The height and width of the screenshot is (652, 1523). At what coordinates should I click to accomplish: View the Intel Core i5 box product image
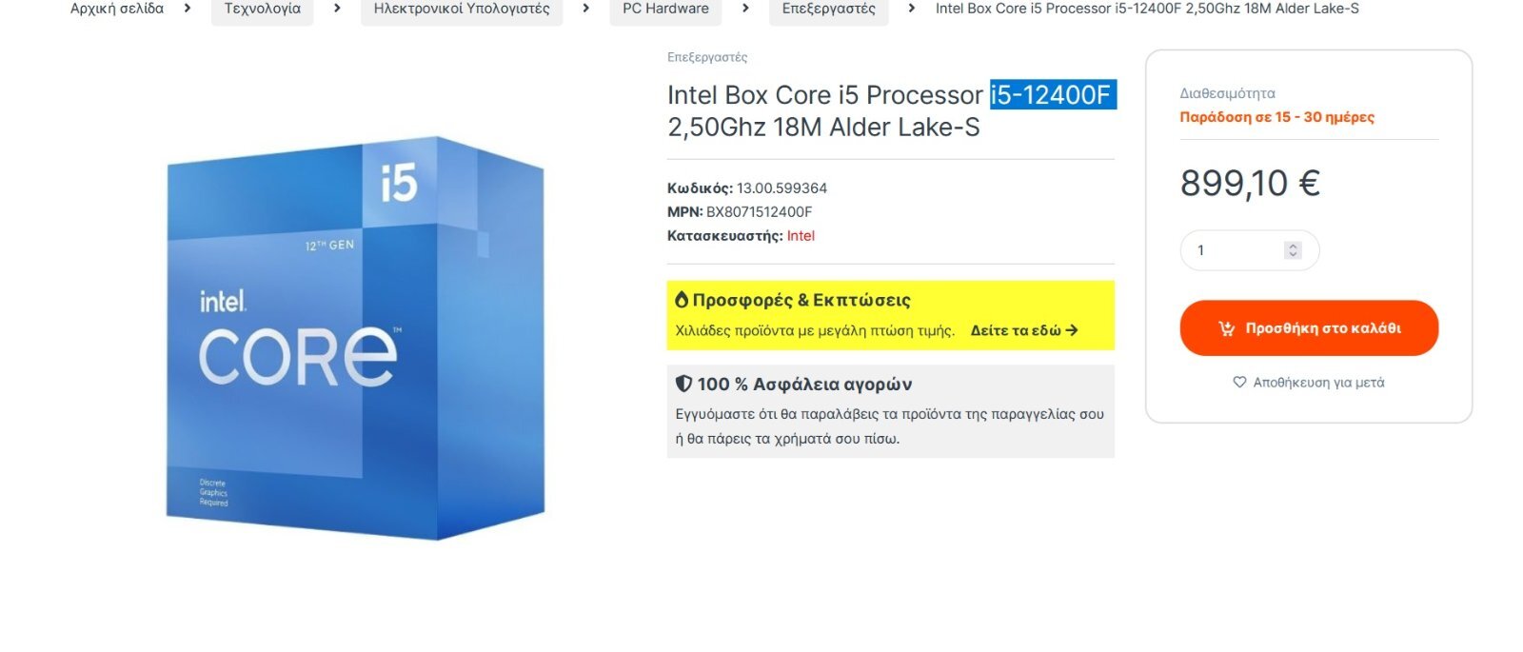pos(355,337)
